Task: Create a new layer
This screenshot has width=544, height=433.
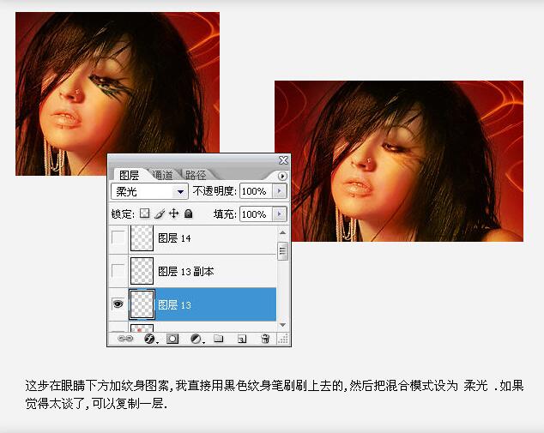Action: pos(242,339)
